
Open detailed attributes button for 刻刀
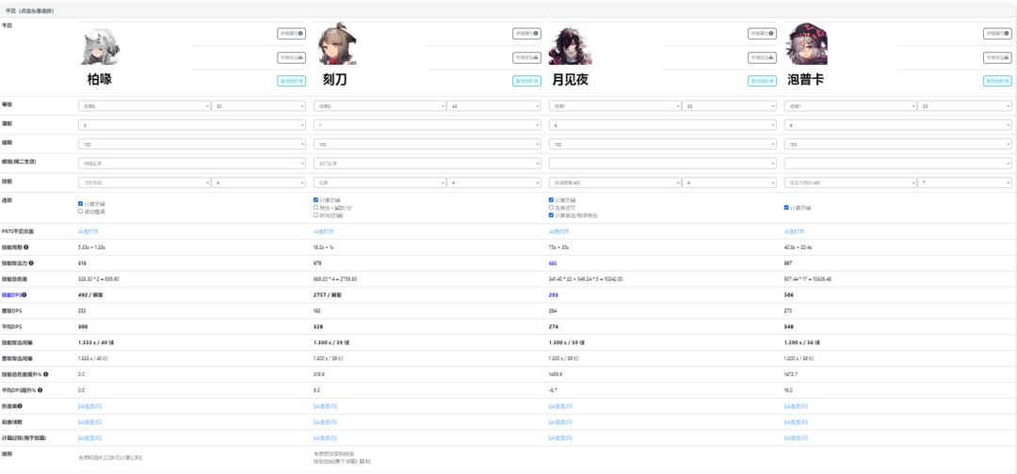[526, 34]
